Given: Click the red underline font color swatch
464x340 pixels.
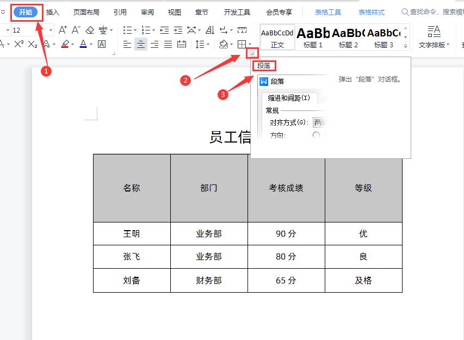Looking at the screenshot, I should point(66,44).
